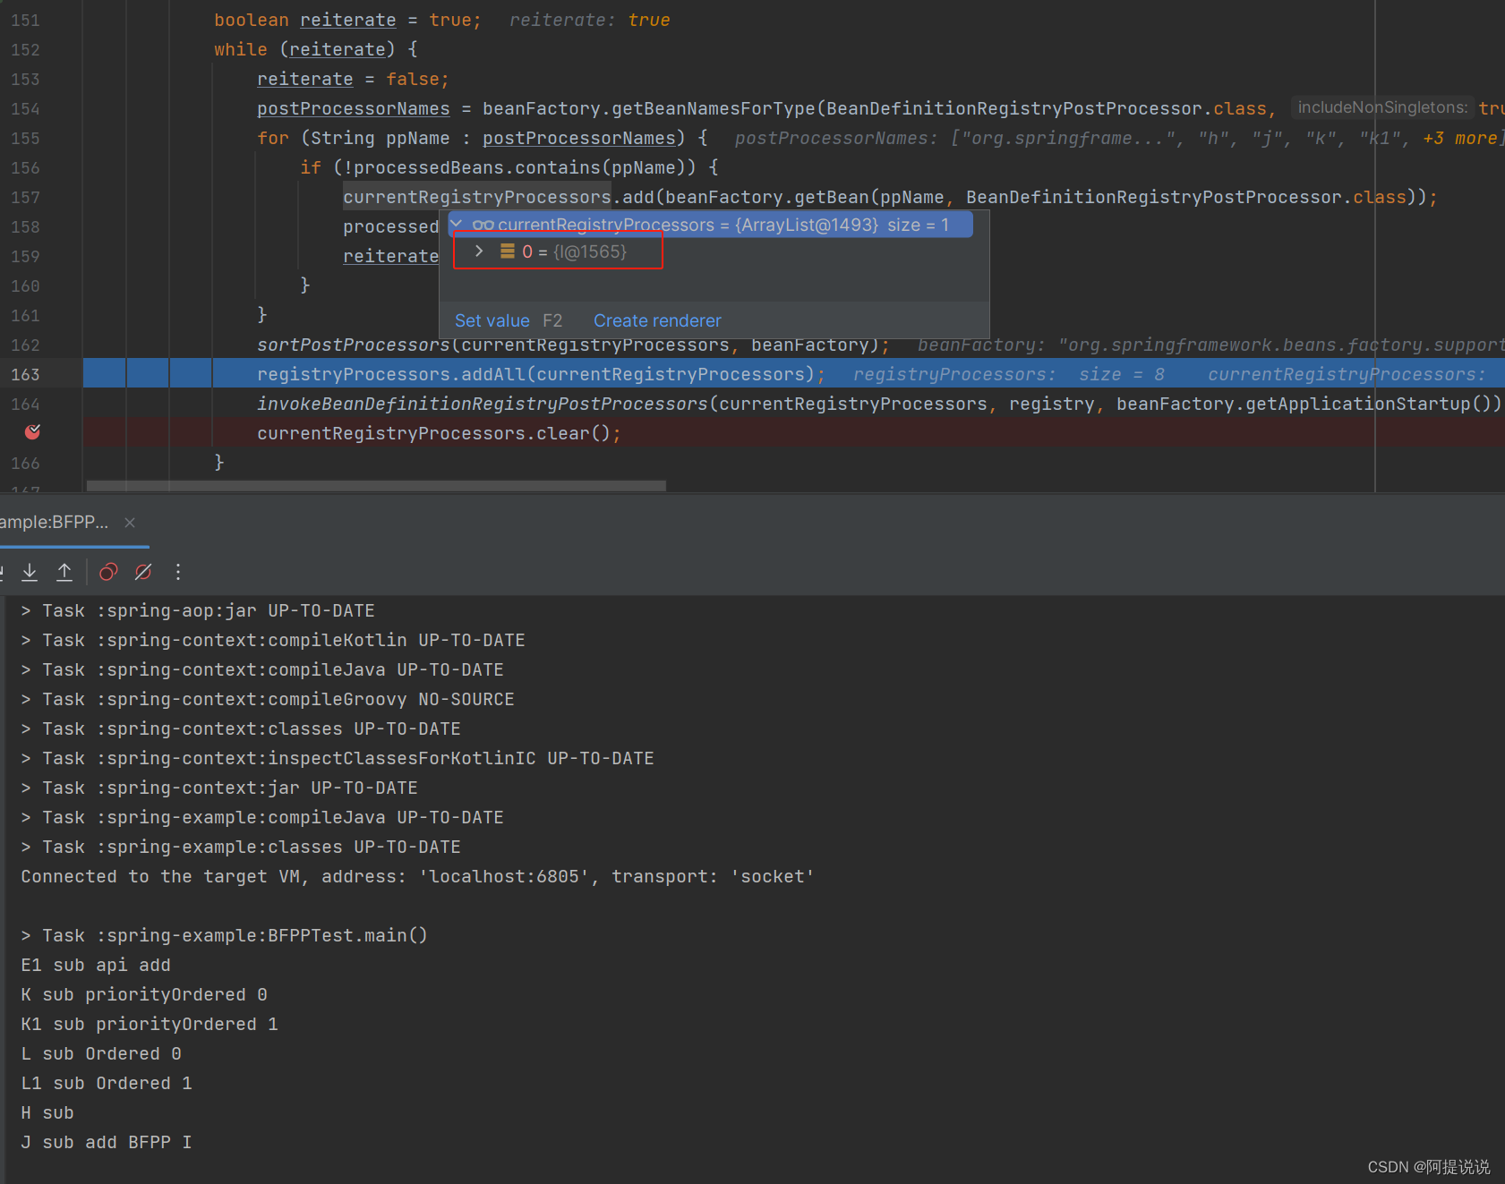Viewport: 1505px width, 1184px height.
Task: Click the Step Out up-arrow icon
Action: 64,572
